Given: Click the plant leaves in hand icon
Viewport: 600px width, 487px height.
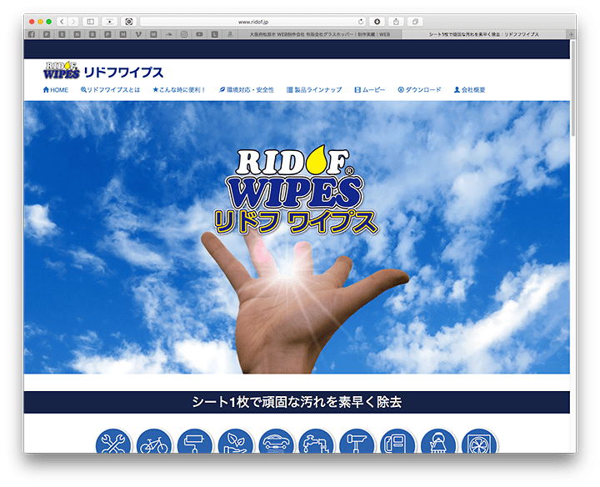Looking at the screenshot, I should click(236, 441).
